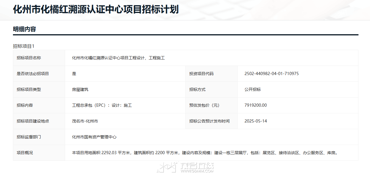This screenshot has width=370, height=174.
Task: Click the 预估发包价（元） label cell
Action: click(x=212, y=105)
